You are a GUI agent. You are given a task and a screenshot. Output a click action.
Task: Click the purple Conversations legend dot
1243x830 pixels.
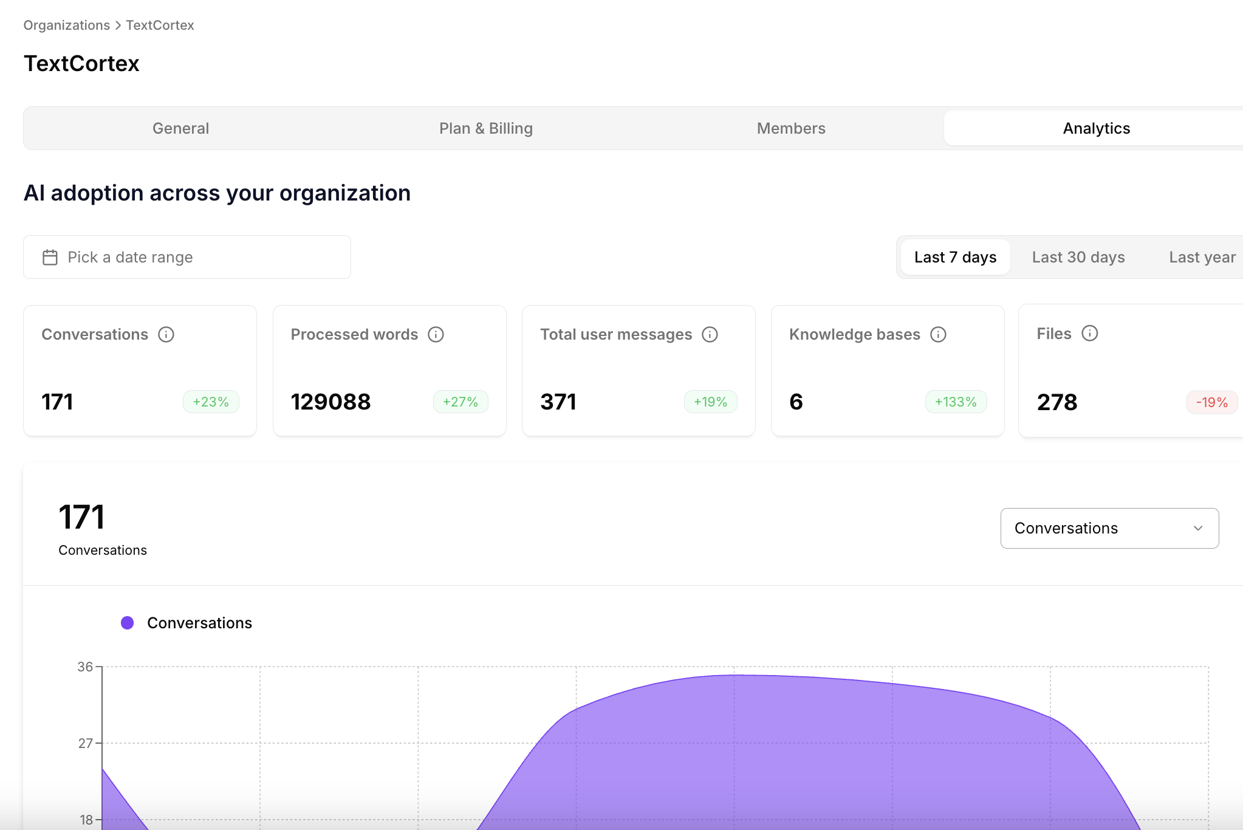[127, 623]
